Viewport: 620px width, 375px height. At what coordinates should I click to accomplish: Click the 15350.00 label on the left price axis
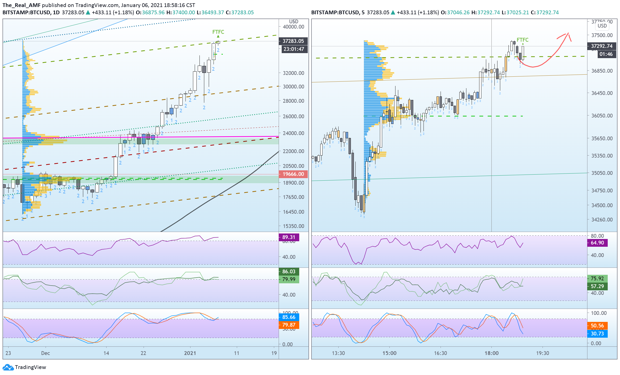(x=293, y=226)
